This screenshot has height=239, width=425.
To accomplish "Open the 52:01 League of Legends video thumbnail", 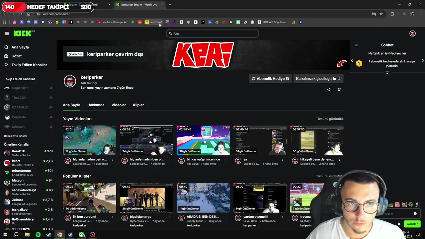I will click(90, 140).
